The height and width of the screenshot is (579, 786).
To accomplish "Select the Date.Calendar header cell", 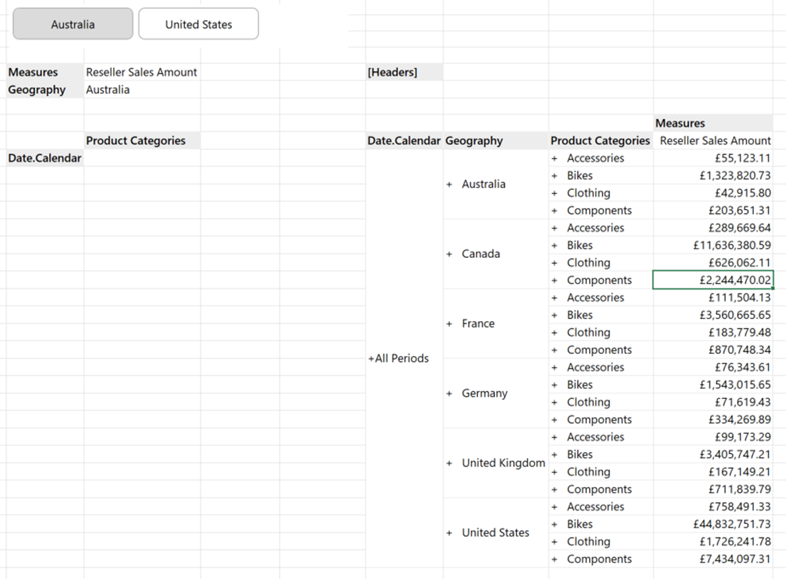I will [403, 140].
